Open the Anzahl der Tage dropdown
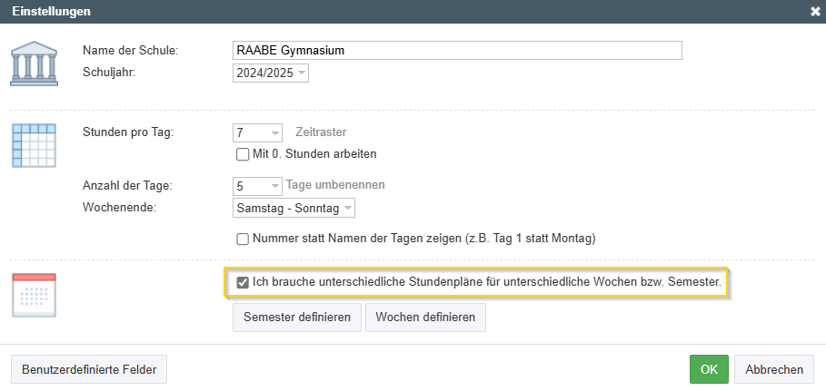The width and height of the screenshot is (826, 391). [257, 186]
